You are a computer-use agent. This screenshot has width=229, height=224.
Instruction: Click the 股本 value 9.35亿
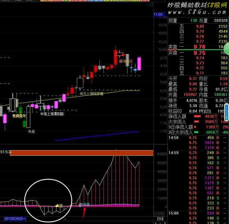[x=221, y=100]
